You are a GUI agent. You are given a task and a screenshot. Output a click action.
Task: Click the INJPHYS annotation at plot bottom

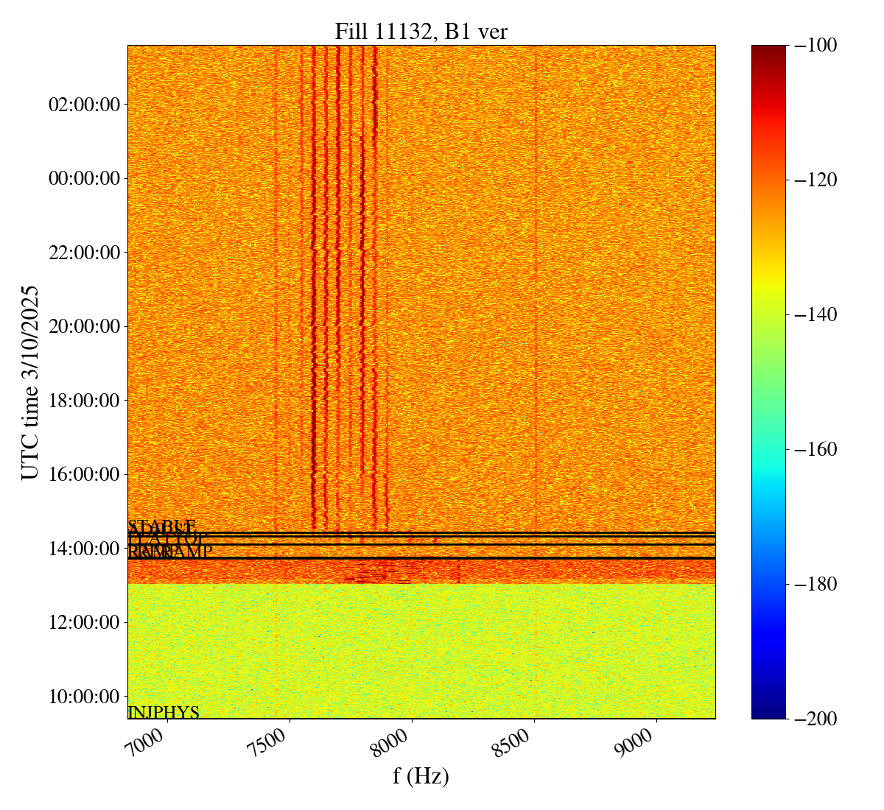pyautogui.click(x=164, y=712)
